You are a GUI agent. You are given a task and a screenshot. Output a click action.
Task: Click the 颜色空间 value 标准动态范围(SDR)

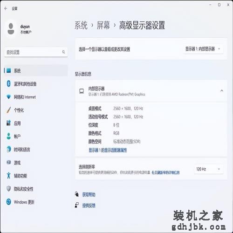(x=127, y=141)
